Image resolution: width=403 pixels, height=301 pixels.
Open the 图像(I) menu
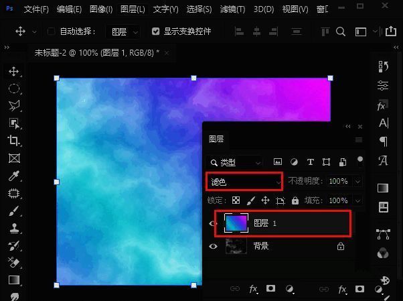[101, 9]
